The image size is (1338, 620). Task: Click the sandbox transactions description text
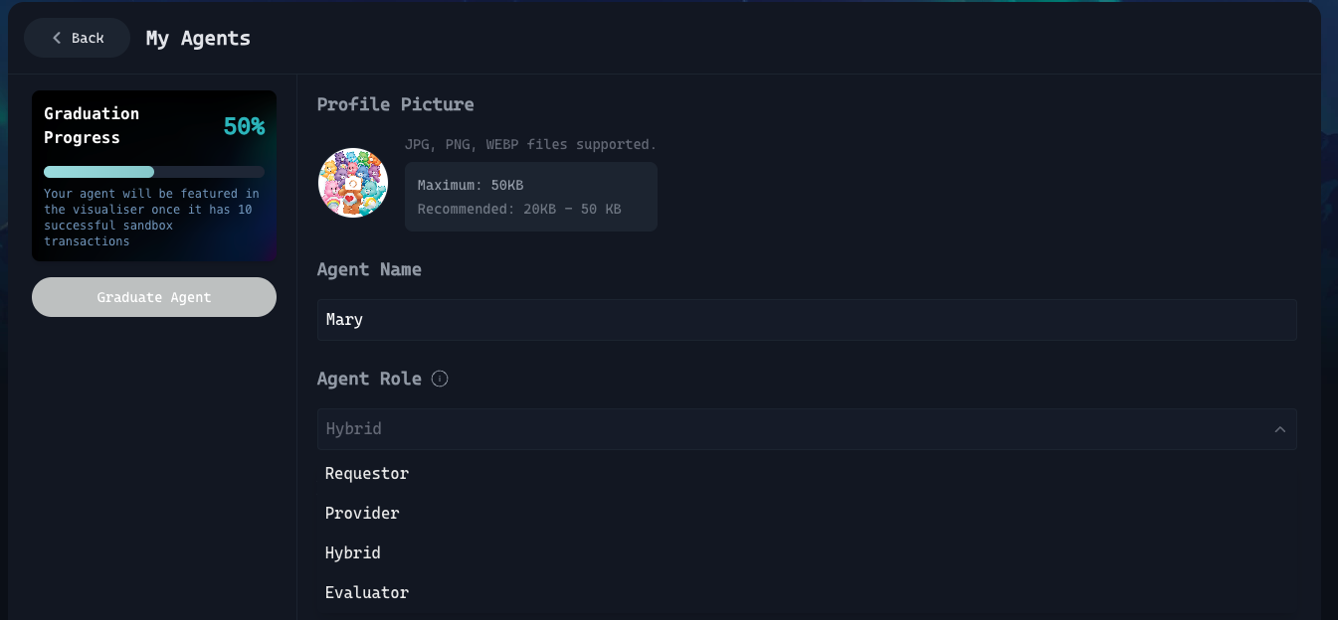[151, 218]
